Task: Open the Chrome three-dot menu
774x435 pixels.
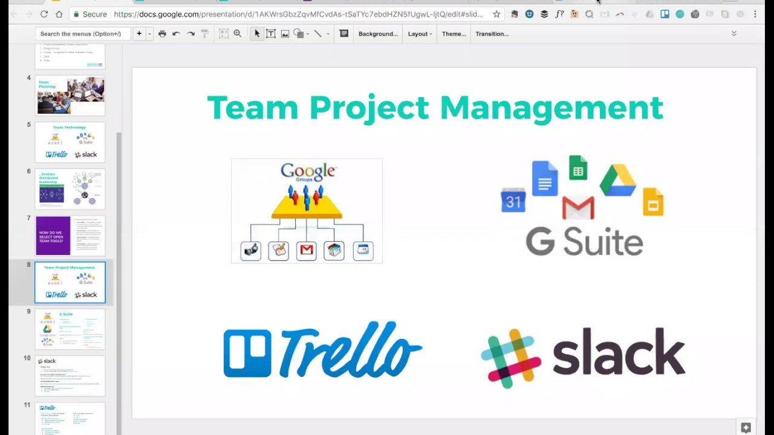Action: (755, 14)
